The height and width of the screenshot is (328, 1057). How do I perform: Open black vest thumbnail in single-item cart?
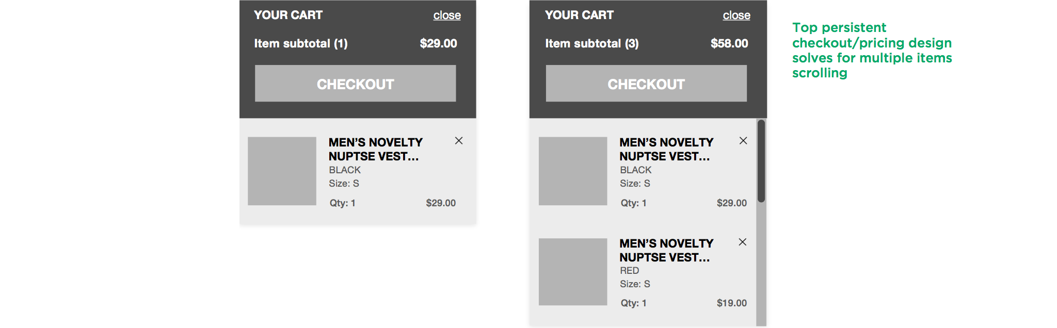282,171
